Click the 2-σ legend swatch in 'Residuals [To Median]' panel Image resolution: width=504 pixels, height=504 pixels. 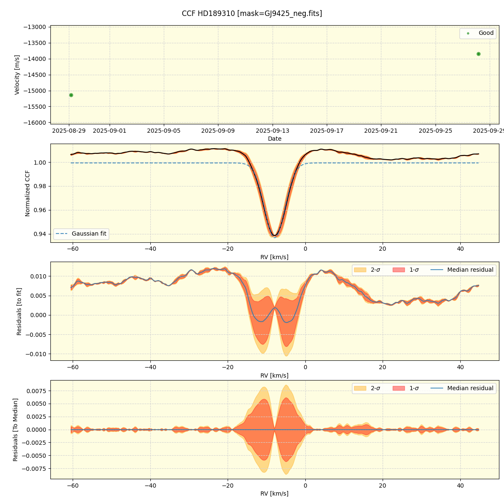360,388
